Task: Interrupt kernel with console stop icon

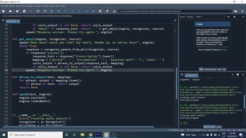Action: pyautogui.click(x=232, y=75)
